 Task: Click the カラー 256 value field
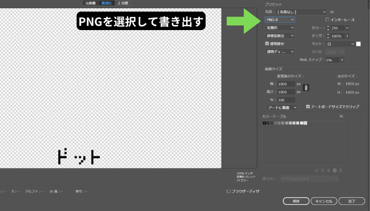click(x=338, y=28)
